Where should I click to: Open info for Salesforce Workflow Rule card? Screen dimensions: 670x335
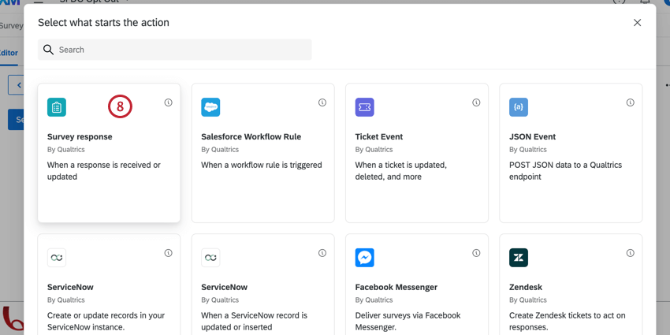click(x=322, y=102)
